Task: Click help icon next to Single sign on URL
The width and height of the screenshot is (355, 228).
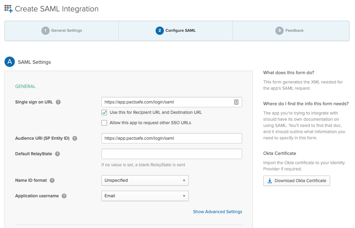Action: [58, 102]
